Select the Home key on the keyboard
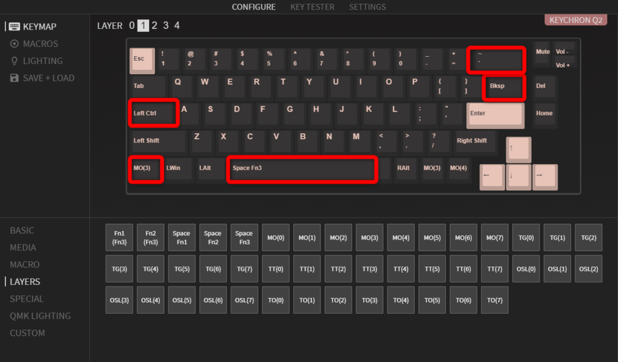The width and height of the screenshot is (618, 362). [544, 114]
